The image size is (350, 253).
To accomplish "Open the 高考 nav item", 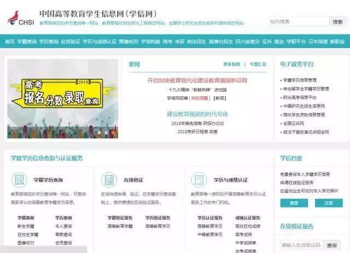I will pos(167,42).
